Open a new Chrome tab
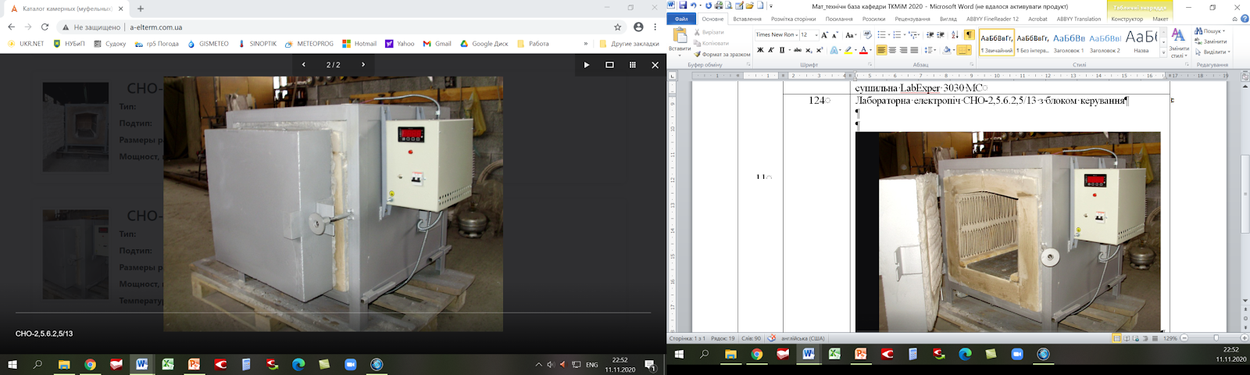 (x=141, y=9)
